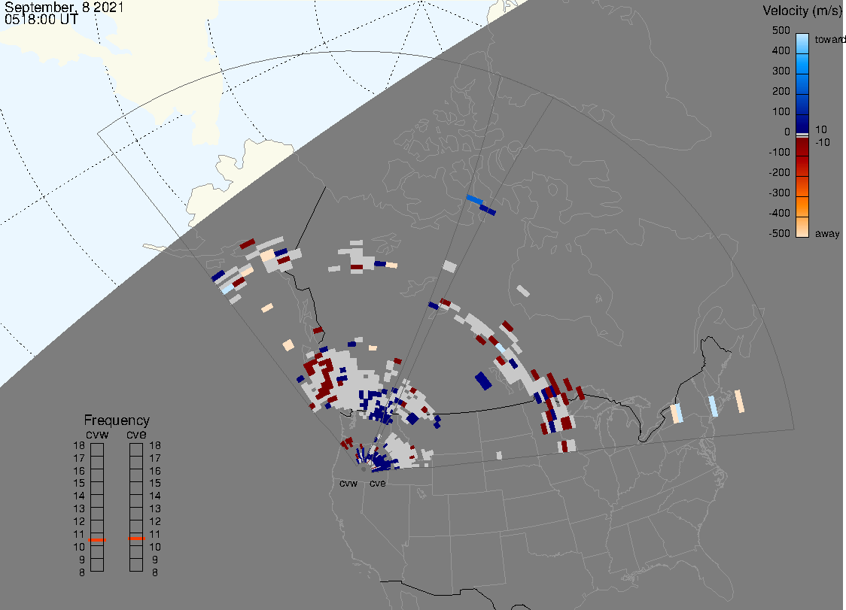Screen dimensions: 846x610
Task: Click the "away" label beside the color bar
Action: coord(827,233)
